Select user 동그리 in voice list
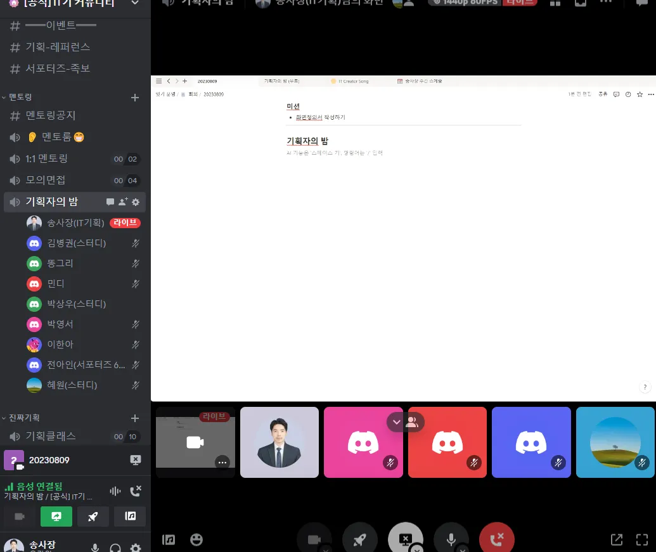 pyautogui.click(x=84, y=264)
